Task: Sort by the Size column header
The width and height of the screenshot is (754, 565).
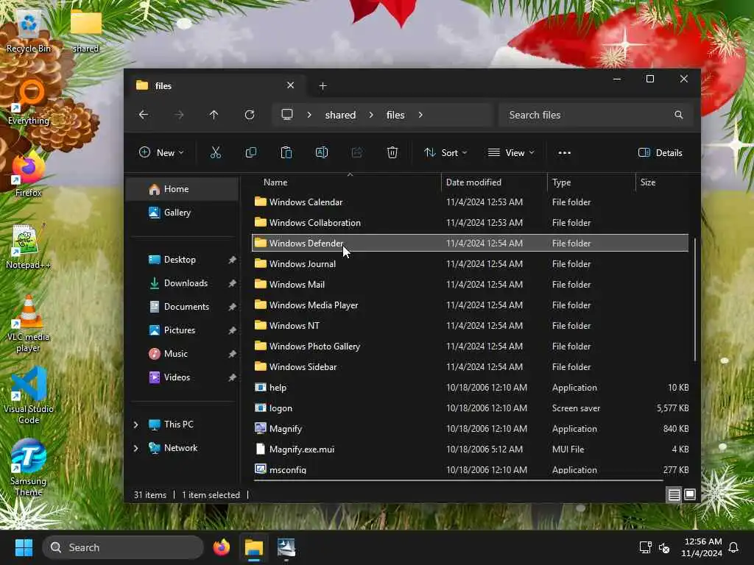Action: click(x=664, y=182)
